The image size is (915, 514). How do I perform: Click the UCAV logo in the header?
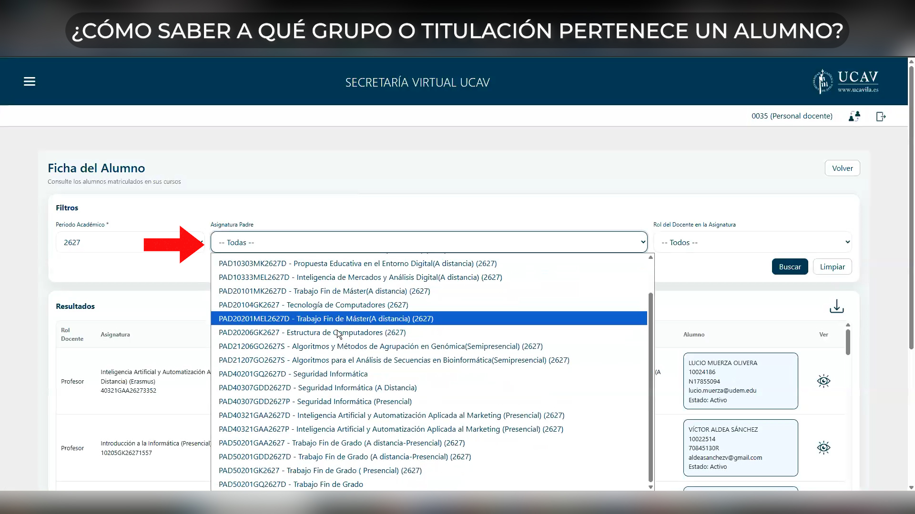[x=846, y=82]
